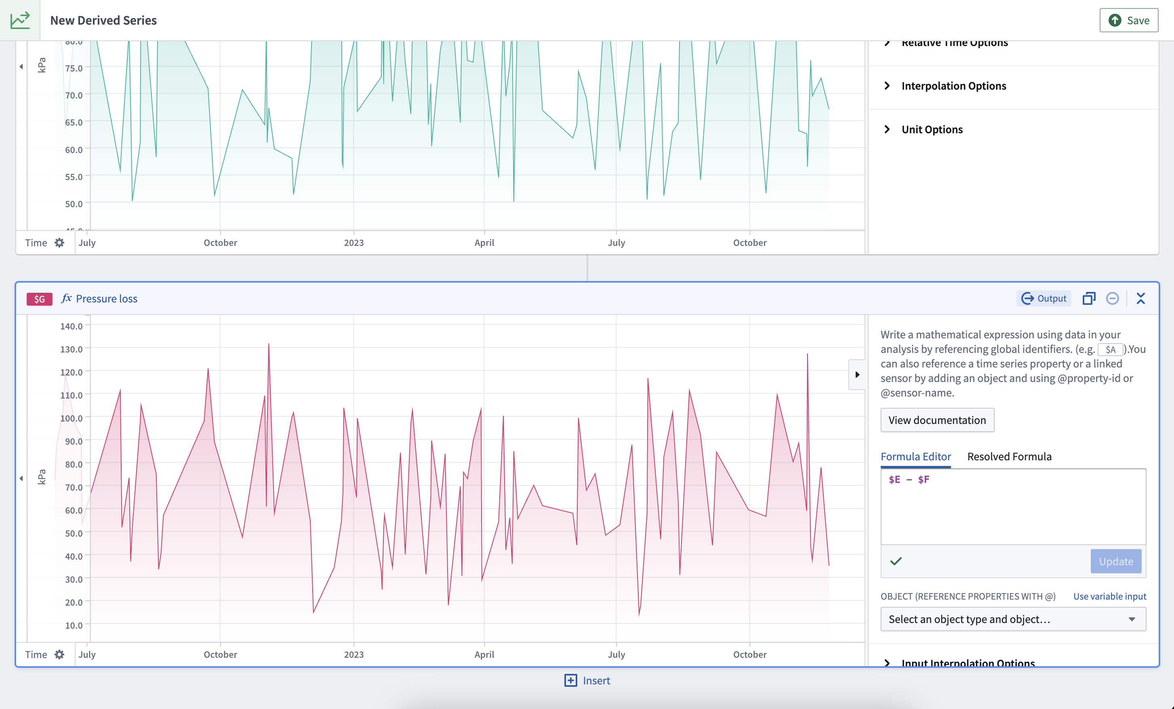This screenshot has height=709, width=1174.
Task: Open View documentation
Action: (937, 420)
